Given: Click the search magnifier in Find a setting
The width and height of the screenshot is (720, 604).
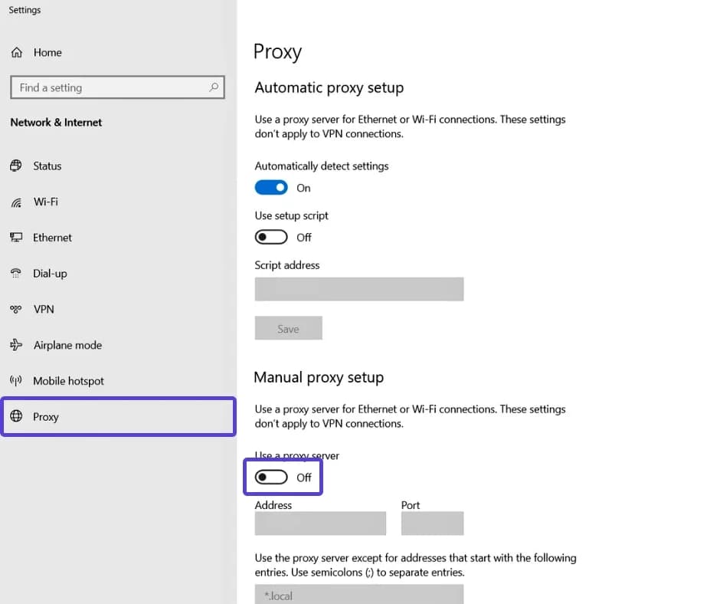Looking at the screenshot, I should click(x=214, y=87).
